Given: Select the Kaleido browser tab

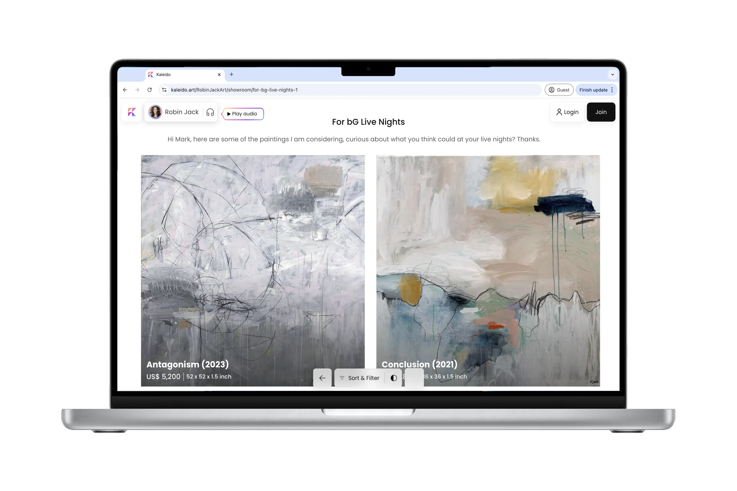Looking at the screenshot, I should coord(185,74).
